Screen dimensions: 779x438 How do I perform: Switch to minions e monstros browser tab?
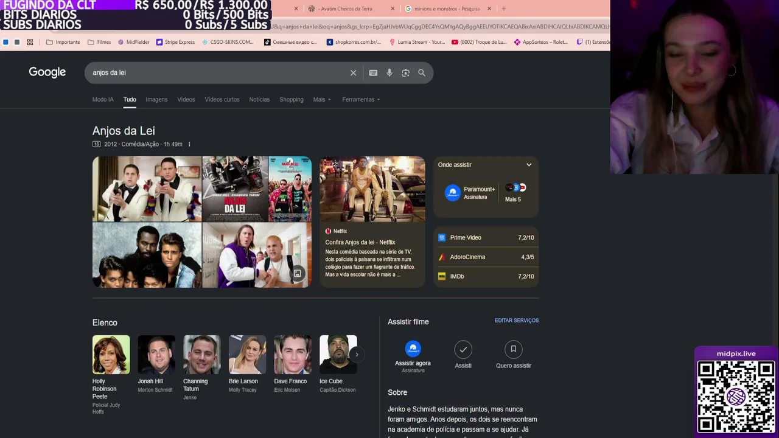click(447, 9)
